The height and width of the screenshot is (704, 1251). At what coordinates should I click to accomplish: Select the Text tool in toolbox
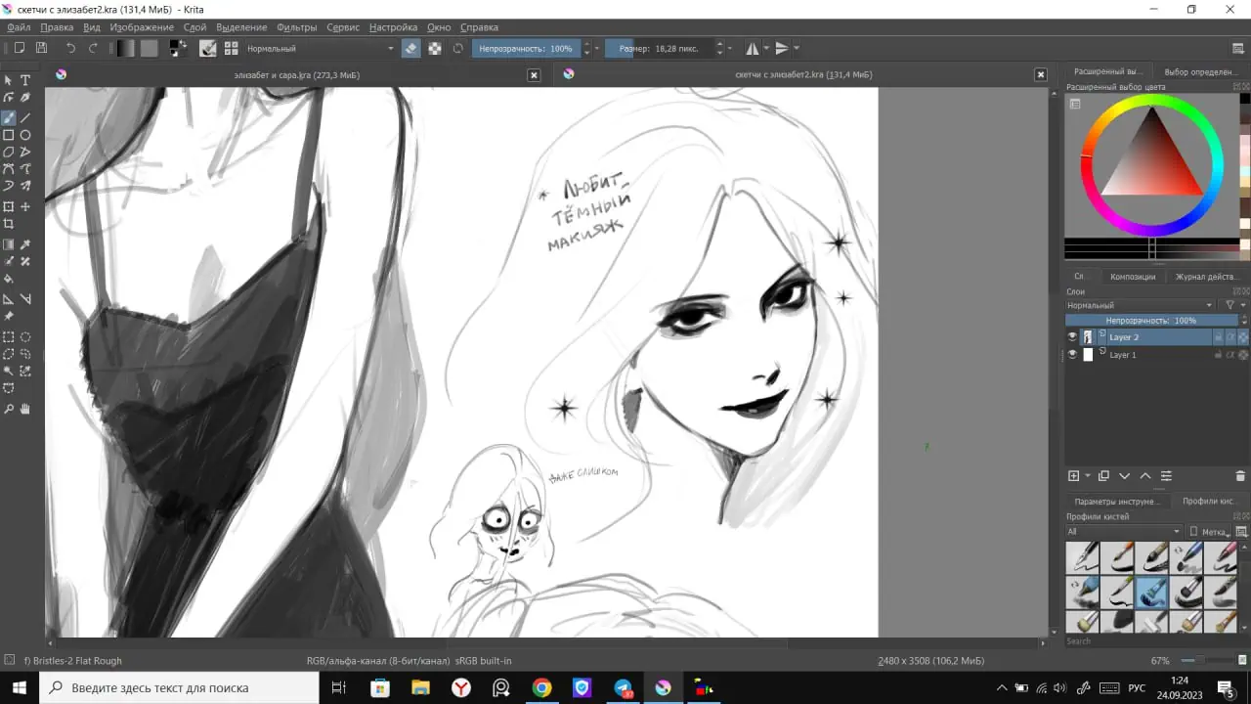(x=25, y=80)
